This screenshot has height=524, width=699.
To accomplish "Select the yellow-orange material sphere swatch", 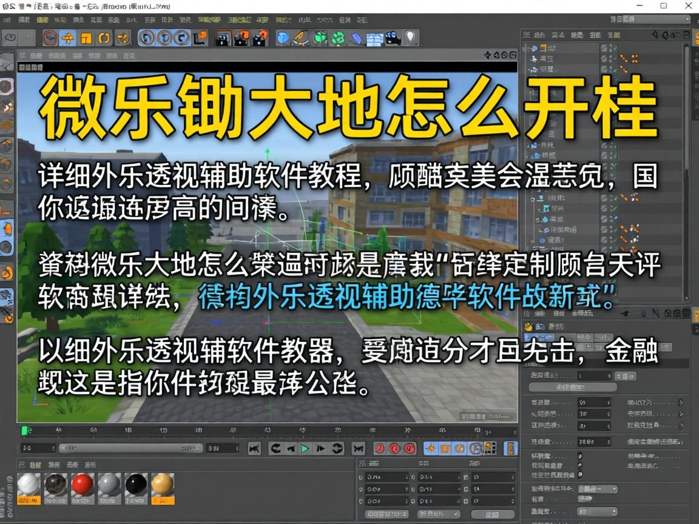I will pos(163,489).
